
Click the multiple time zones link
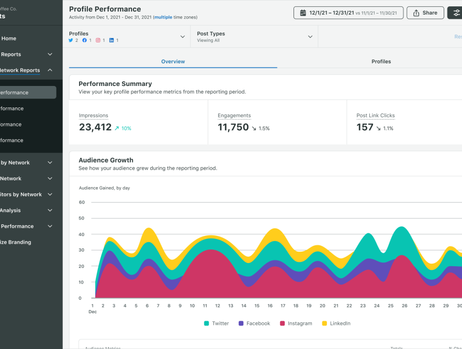(x=163, y=17)
